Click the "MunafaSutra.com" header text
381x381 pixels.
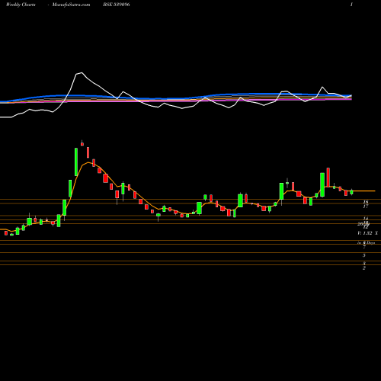[71, 5]
